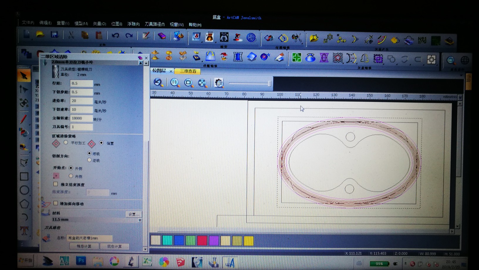Click the blue wireframe sphere icon
This screenshot has height=270, width=479.
tap(251, 38)
